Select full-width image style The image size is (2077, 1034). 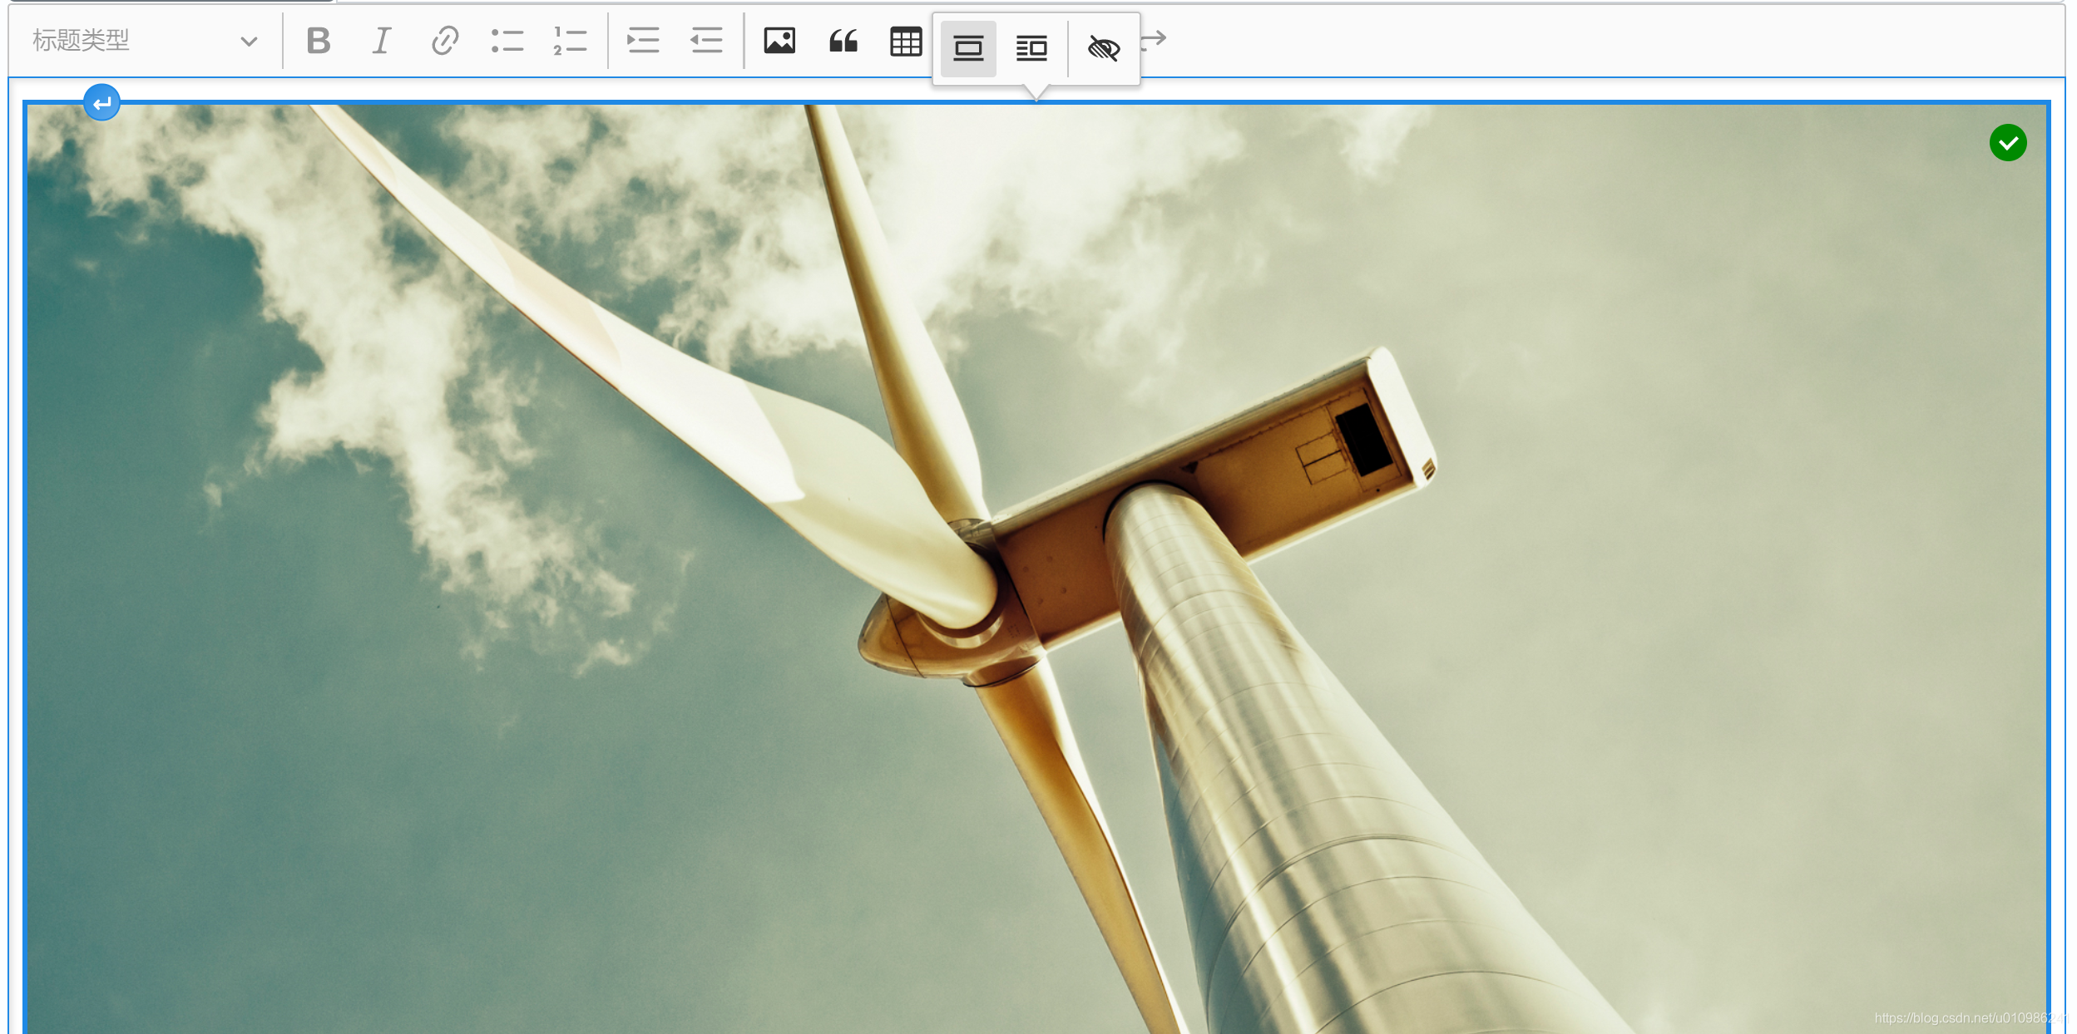[x=968, y=49]
